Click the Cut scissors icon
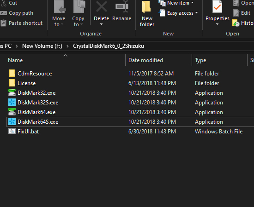Screen dimensions: 254x207 [x=4, y=3]
